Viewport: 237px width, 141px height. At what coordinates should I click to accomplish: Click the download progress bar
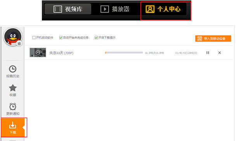(x=124, y=53)
